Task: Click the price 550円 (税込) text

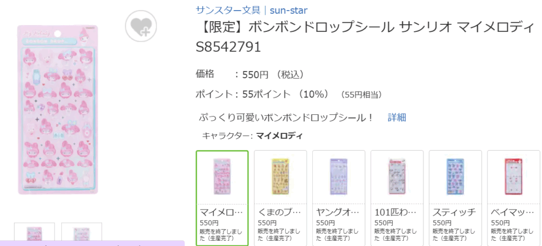Action: click(273, 75)
